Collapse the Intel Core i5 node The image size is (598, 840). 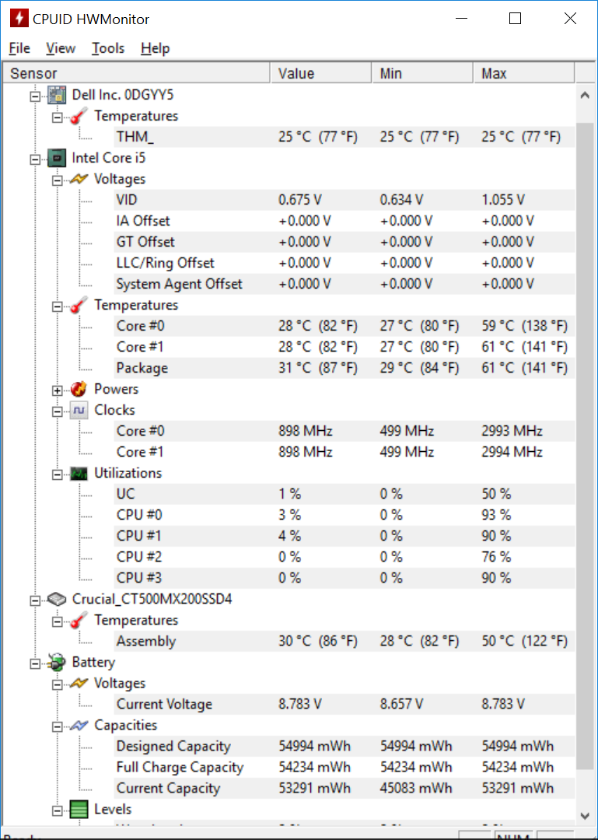pyautogui.click(x=35, y=159)
